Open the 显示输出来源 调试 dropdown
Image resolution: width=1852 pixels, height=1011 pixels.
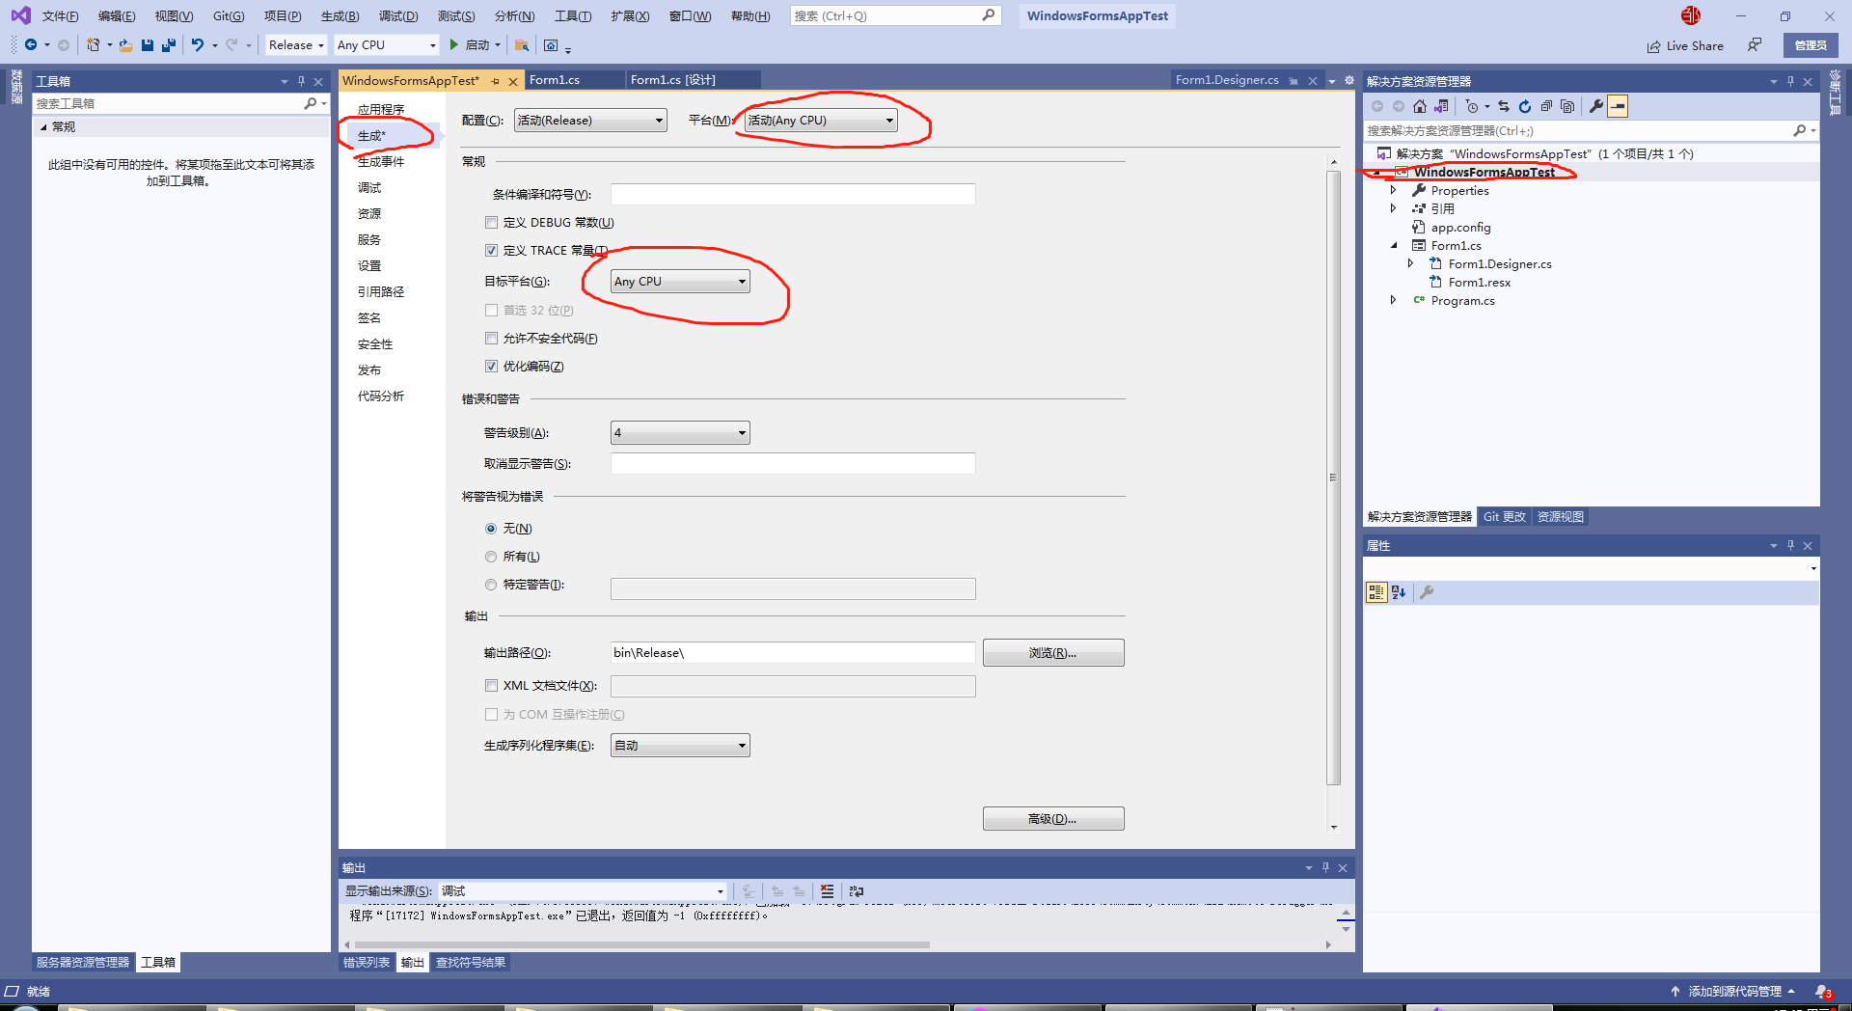583,891
